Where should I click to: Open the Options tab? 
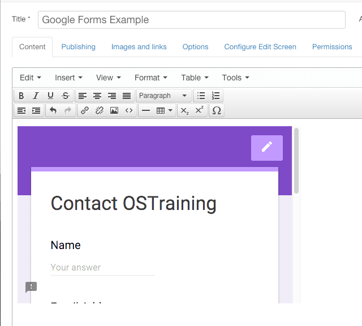click(x=195, y=47)
